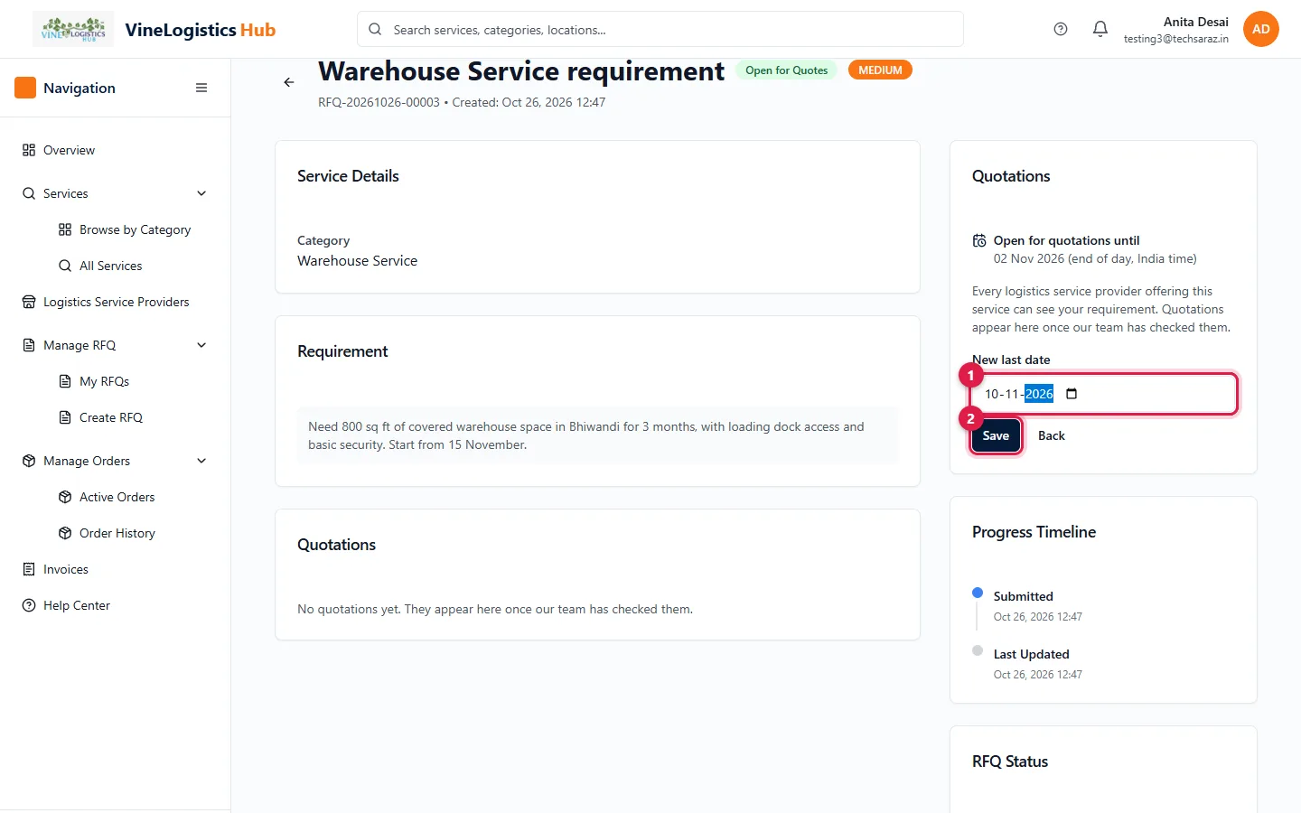The image size is (1301, 813).
Task: Click the calendar picker icon in date field
Action: coord(1072,394)
